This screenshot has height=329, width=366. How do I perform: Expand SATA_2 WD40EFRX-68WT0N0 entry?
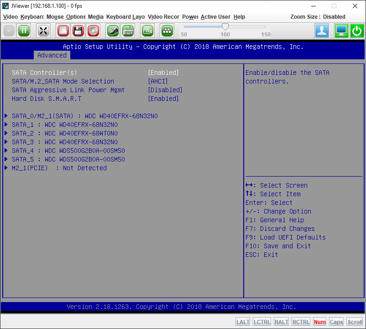tap(62, 133)
